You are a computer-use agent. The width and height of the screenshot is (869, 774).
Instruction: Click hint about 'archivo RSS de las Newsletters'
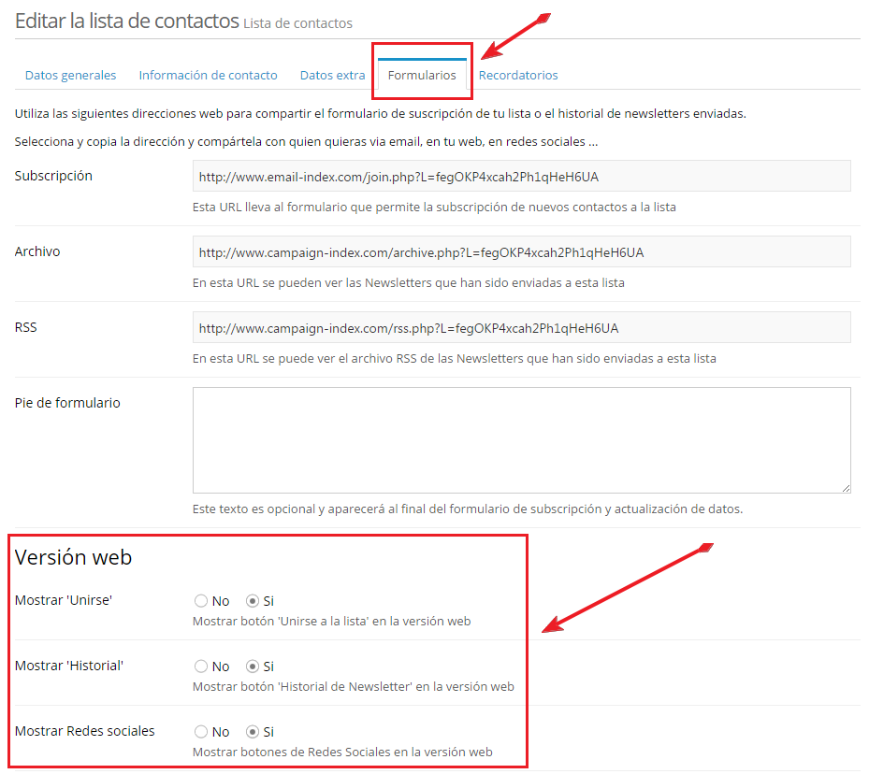[454, 359]
